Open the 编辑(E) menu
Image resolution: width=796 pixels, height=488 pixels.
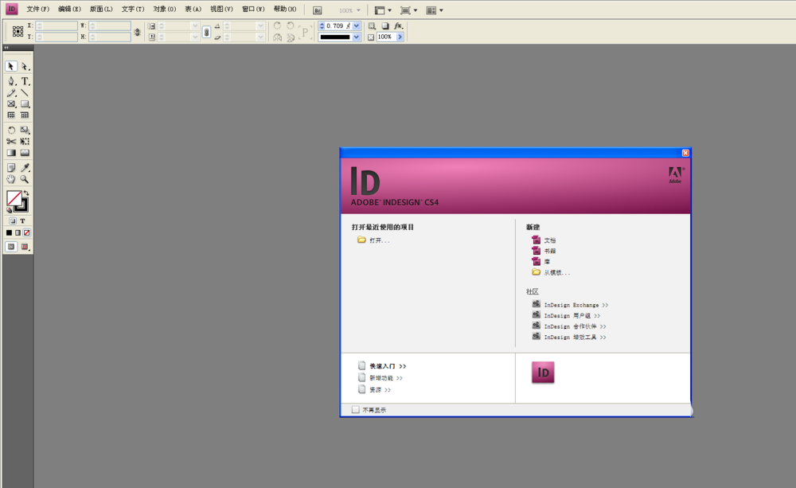click(69, 9)
